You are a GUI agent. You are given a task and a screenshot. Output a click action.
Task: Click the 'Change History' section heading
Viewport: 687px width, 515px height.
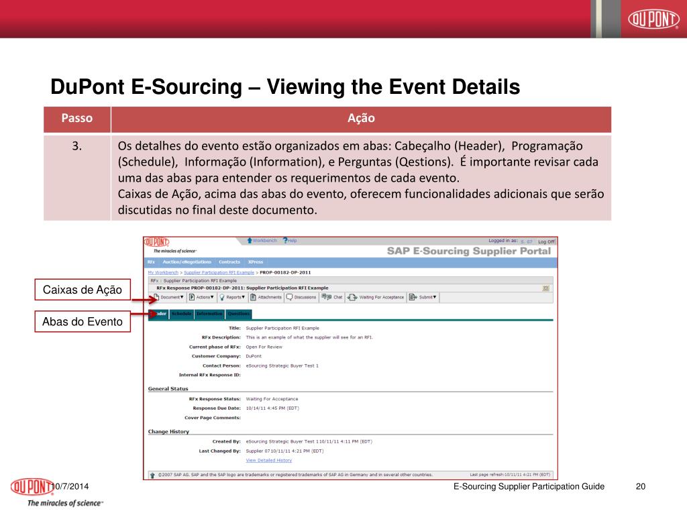point(168,431)
